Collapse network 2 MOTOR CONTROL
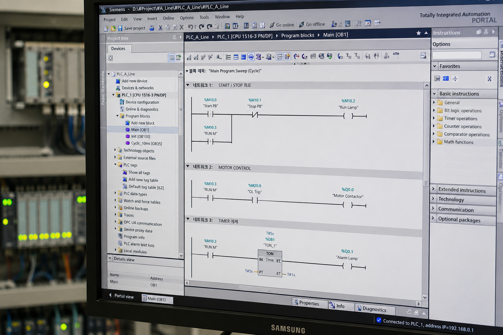Viewport: 503px width, 335px height. coord(188,167)
